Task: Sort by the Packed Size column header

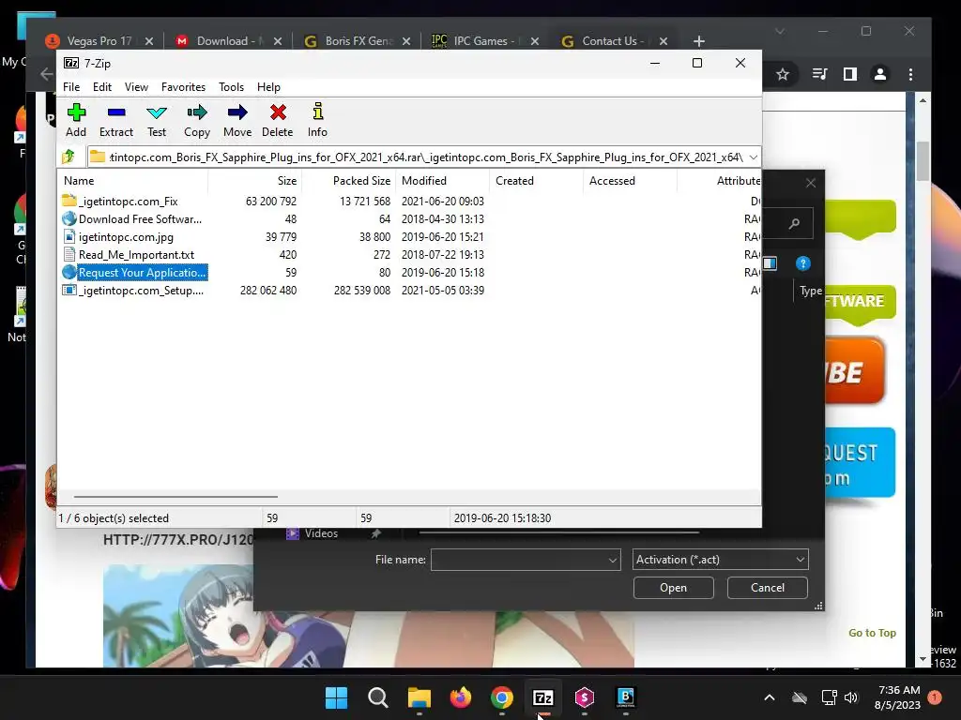Action: tap(349, 181)
